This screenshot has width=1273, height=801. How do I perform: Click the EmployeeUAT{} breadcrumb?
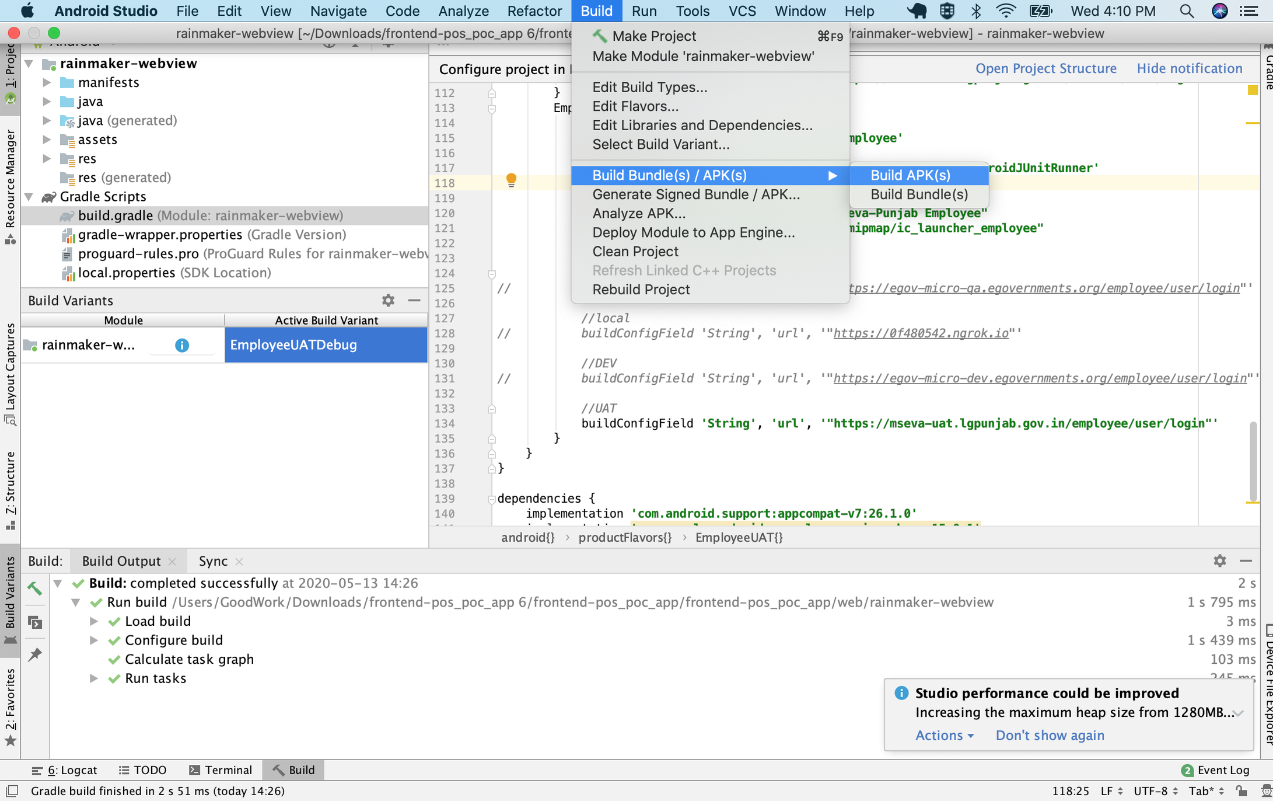739,537
